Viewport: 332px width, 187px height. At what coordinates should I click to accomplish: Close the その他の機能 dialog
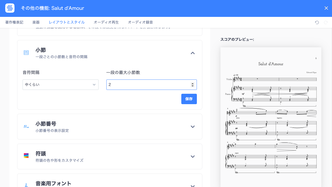[x=326, y=8]
